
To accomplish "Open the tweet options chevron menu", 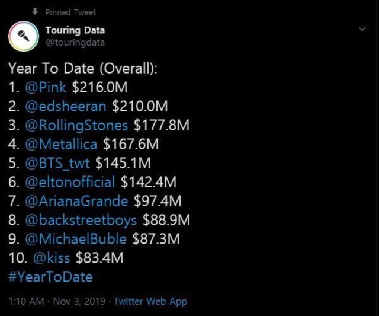I will point(362,29).
